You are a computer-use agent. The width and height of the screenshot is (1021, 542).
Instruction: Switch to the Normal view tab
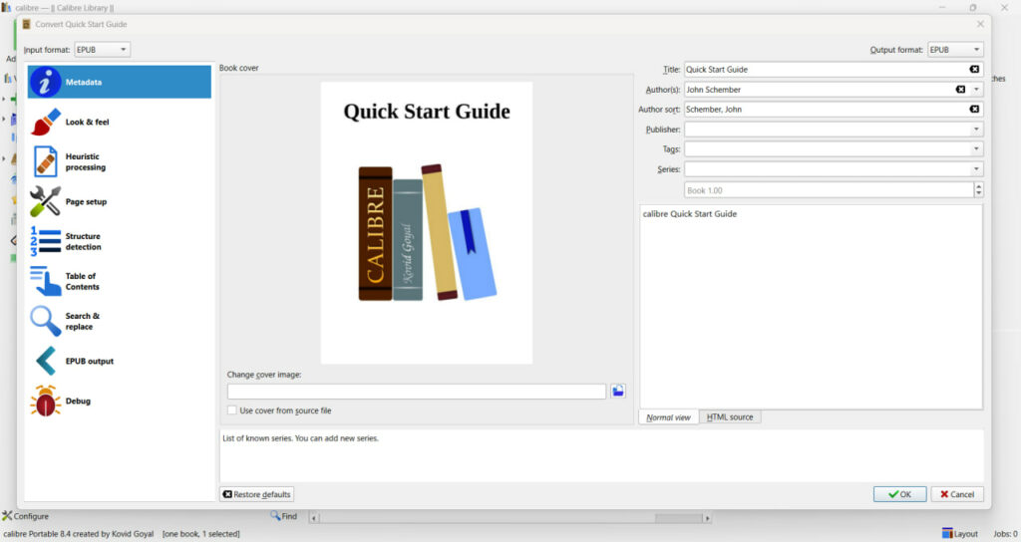(x=669, y=417)
